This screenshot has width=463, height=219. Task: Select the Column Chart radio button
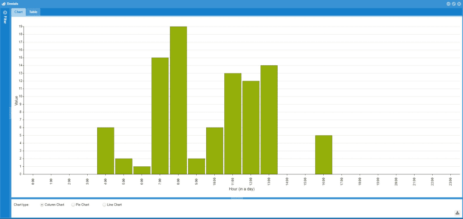pyautogui.click(x=42, y=205)
